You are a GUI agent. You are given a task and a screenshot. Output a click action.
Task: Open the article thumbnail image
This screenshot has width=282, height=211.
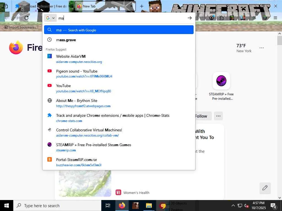[85, 183]
